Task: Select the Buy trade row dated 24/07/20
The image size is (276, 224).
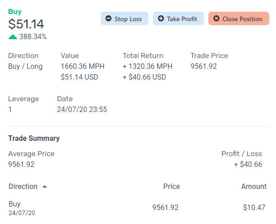Action: [x=137, y=208]
